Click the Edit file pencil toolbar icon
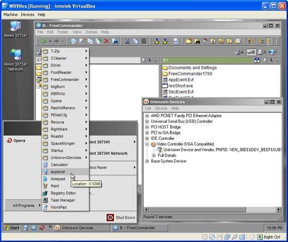 (82, 41)
